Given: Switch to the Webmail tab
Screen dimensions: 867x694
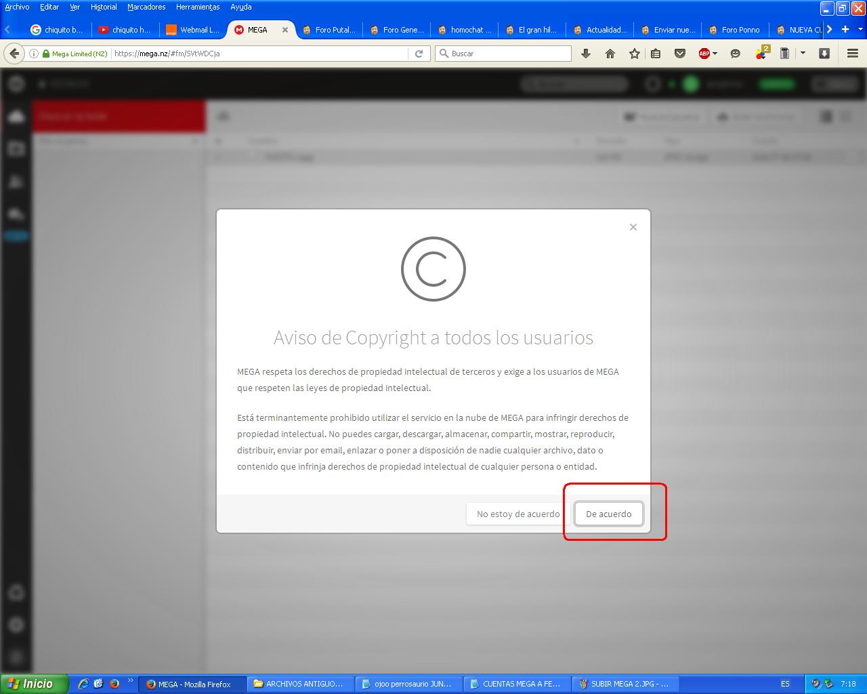Looking at the screenshot, I should click(x=193, y=30).
